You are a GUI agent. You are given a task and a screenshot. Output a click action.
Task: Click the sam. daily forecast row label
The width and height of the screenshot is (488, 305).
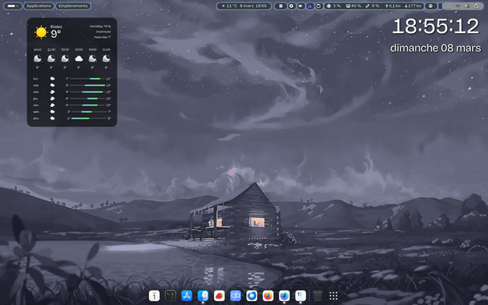pyautogui.click(x=36, y=112)
